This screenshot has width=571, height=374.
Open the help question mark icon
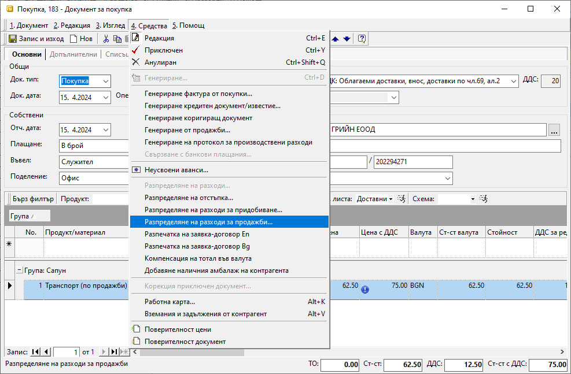click(x=362, y=39)
